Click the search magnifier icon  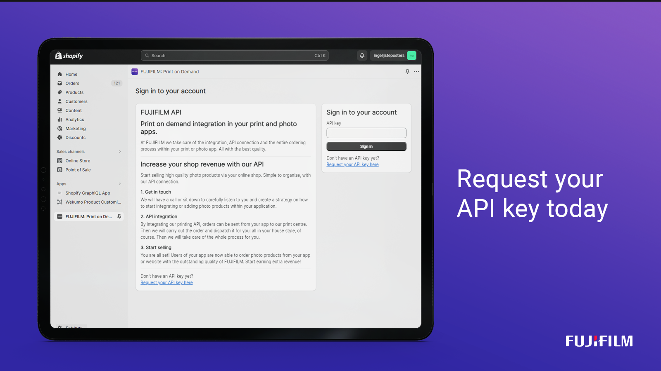pyautogui.click(x=147, y=56)
